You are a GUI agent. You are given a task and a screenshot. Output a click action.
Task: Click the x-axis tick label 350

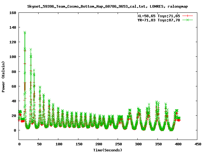point(158,144)
